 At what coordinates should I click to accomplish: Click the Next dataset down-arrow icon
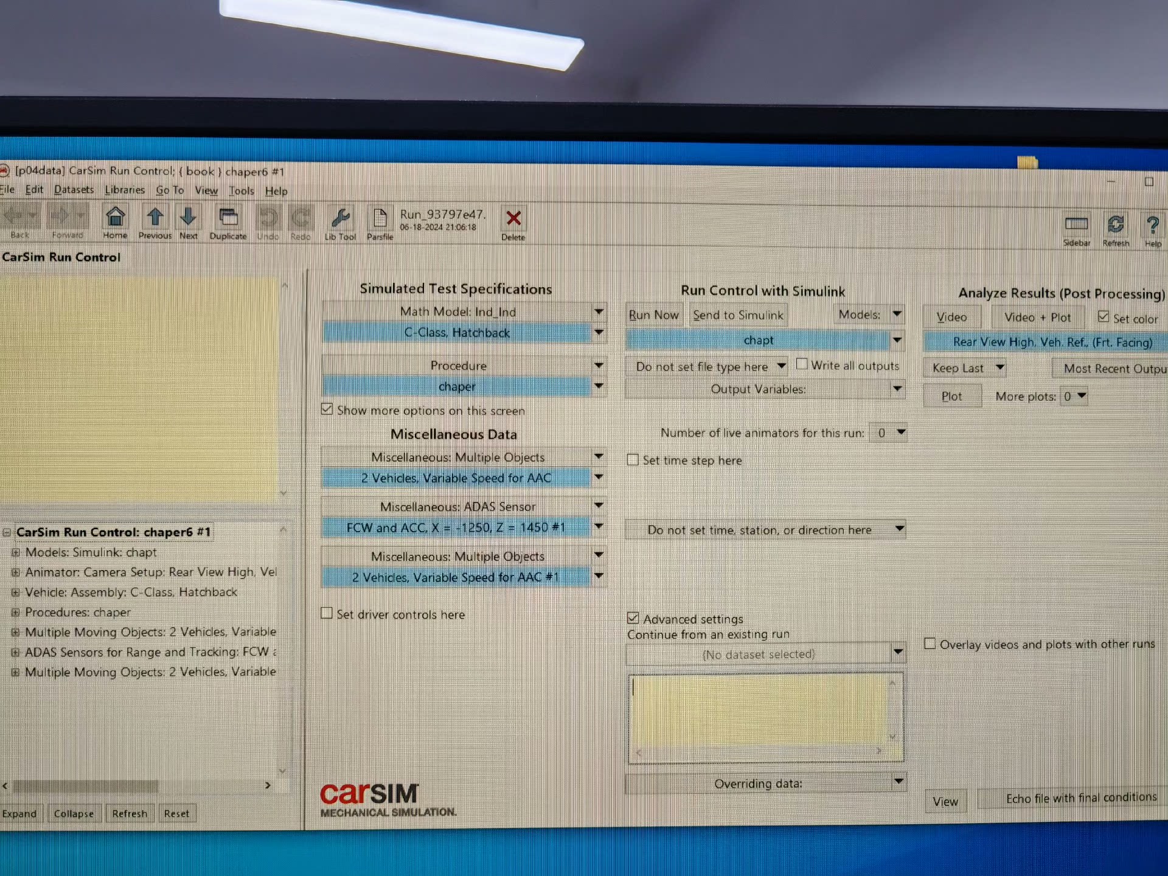(x=189, y=217)
